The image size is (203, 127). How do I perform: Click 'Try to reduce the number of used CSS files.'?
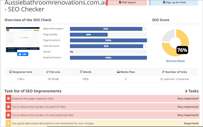[x=39, y=107]
